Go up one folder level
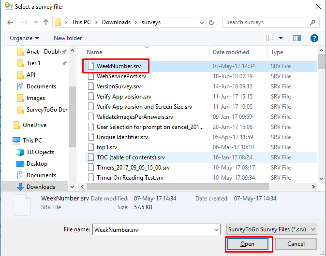The width and height of the screenshot is (326, 256). (46, 22)
